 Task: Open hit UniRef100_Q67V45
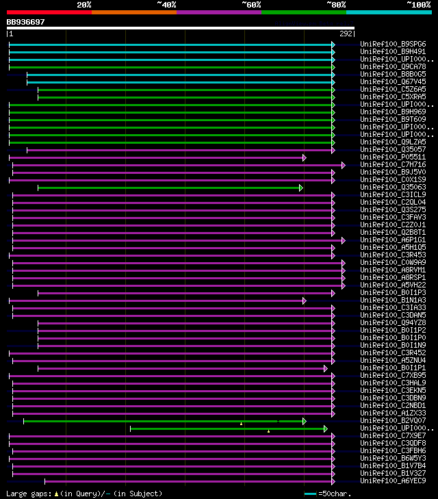393,81
